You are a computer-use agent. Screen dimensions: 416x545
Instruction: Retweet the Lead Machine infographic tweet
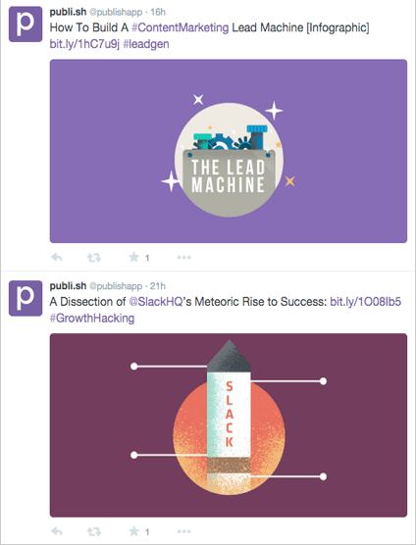94,258
